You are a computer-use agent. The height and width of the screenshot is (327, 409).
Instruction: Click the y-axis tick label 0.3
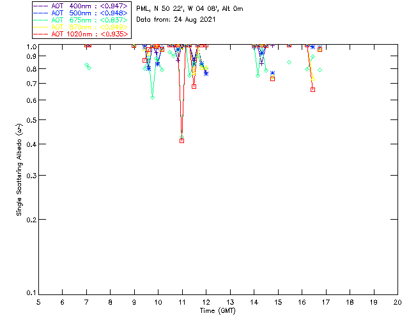coord(31,176)
